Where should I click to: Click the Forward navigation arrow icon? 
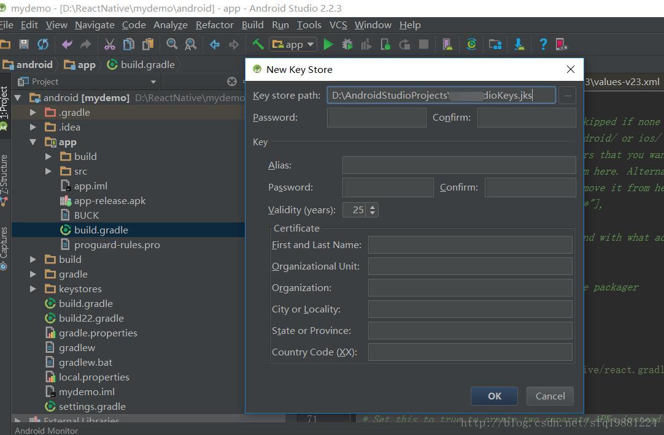point(233,44)
